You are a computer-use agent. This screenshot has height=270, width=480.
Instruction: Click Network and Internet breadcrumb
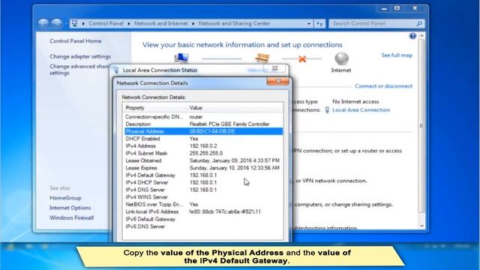[161, 23]
